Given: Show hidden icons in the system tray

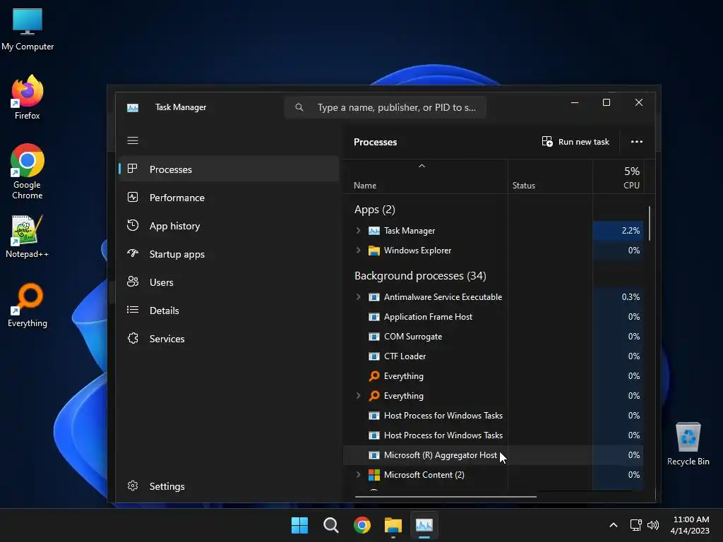Looking at the screenshot, I should click(614, 525).
